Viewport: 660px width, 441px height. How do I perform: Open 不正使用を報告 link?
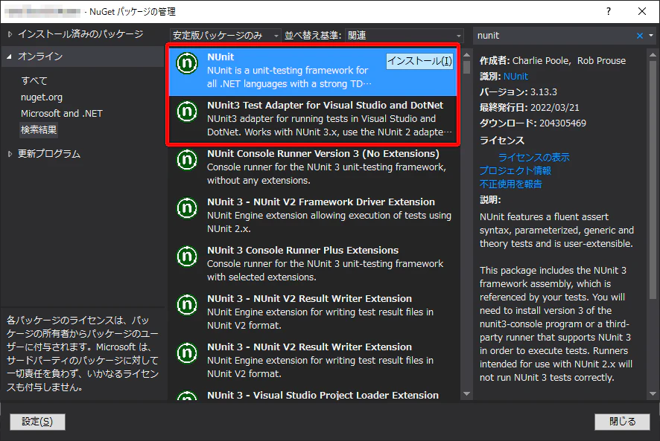(510, 184)
